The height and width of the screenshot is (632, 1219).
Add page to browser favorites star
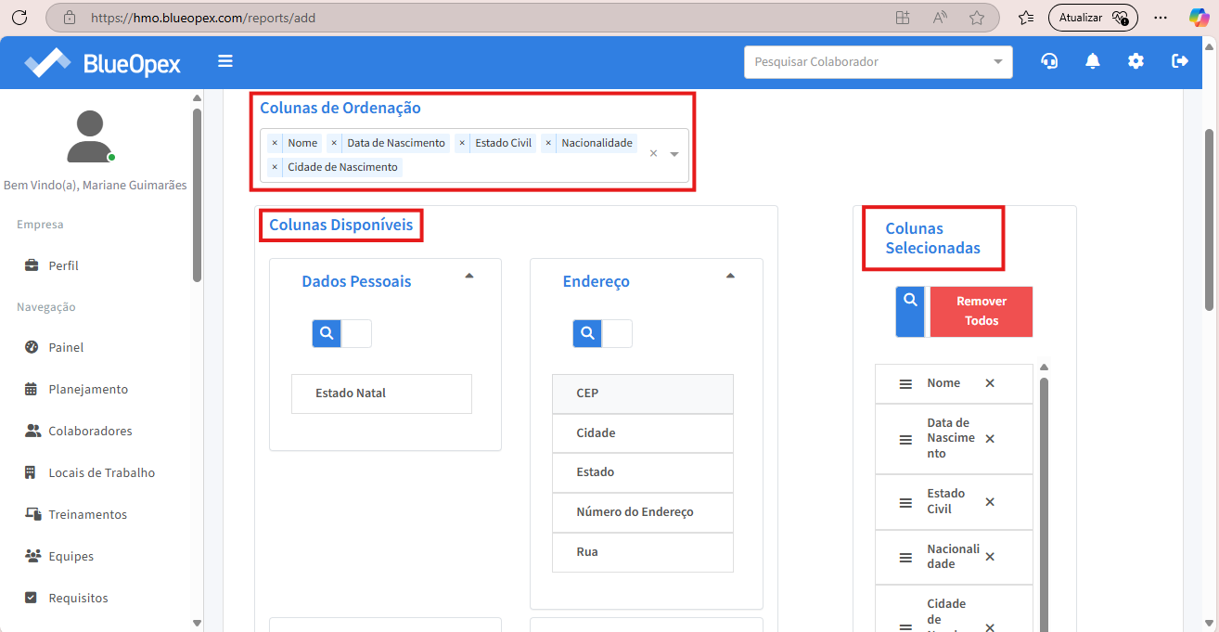click(x=977, y=18)
